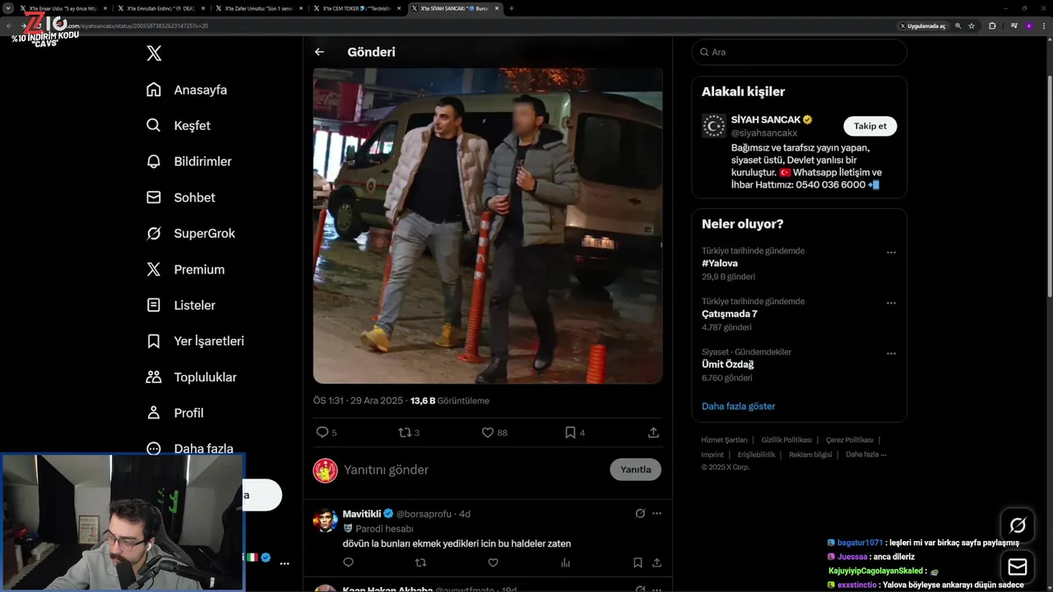Follow SİYAH SANCAK with Takip et
Viewport: 1053px width, 592px height.
[870, 126]
